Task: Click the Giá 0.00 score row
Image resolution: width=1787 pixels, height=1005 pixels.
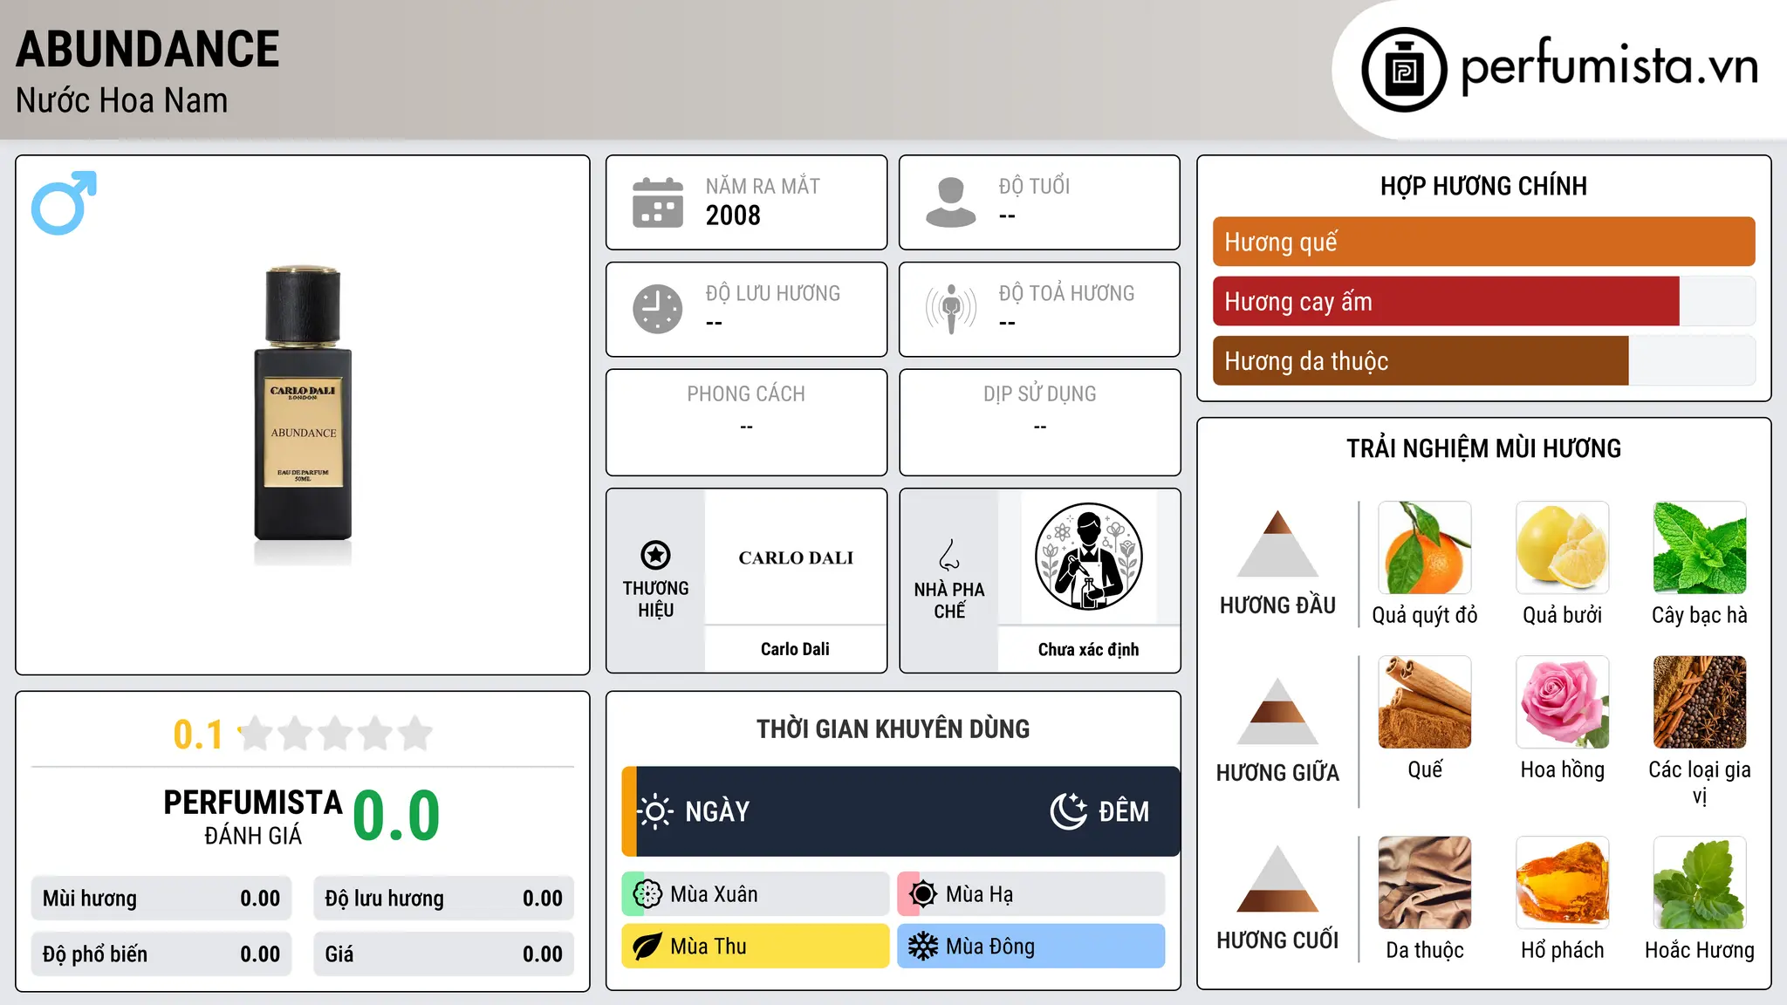Action: 444,954
